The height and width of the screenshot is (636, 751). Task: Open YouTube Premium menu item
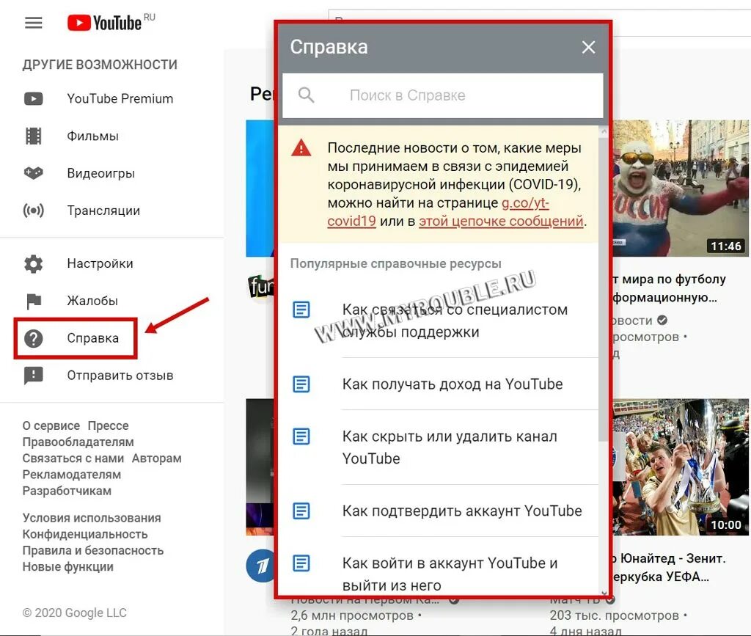(111, 98)
